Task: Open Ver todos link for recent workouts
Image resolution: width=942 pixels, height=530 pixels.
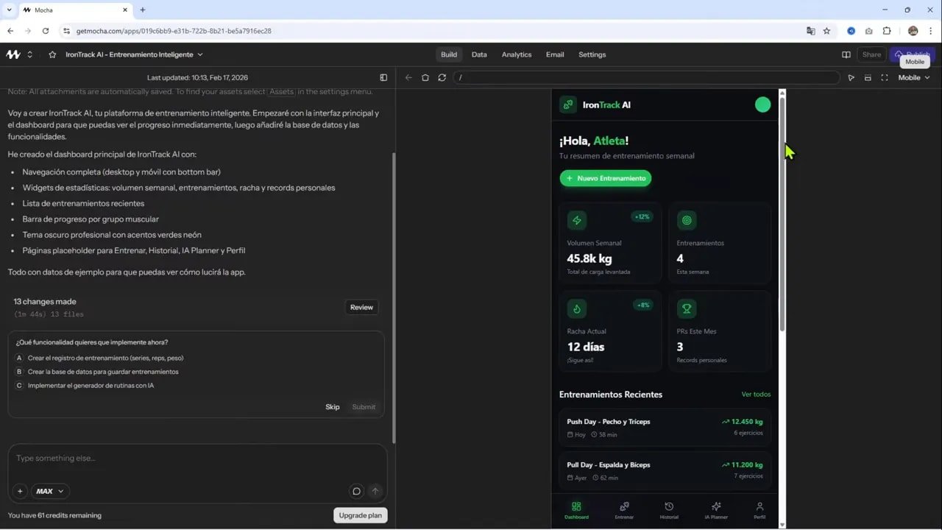Action: [x=756, y=394]
